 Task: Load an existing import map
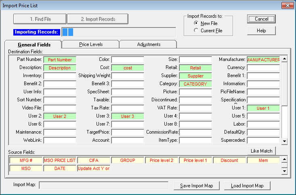247,186
